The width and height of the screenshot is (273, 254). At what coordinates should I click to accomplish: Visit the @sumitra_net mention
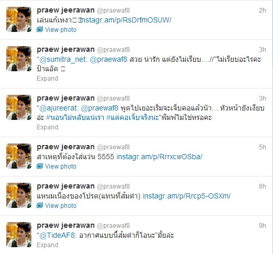click(x=63, y=60)
